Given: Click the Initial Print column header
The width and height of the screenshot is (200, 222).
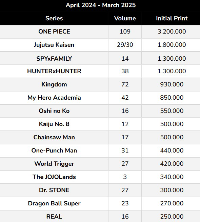Looking at the screenshot, I should 172,18.
